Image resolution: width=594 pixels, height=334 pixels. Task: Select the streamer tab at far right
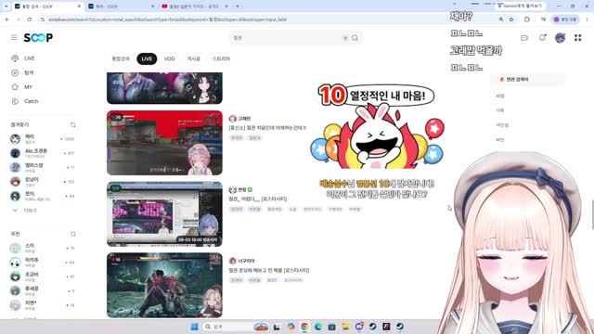point(221,58)
